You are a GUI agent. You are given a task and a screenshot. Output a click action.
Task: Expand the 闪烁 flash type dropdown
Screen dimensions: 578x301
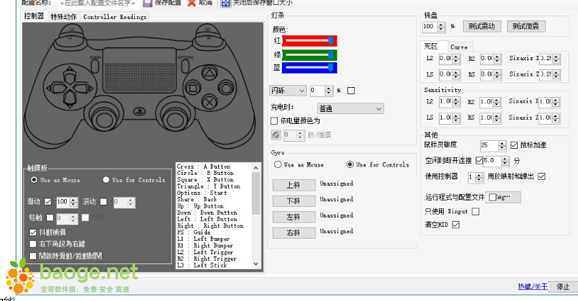(288, 91)
